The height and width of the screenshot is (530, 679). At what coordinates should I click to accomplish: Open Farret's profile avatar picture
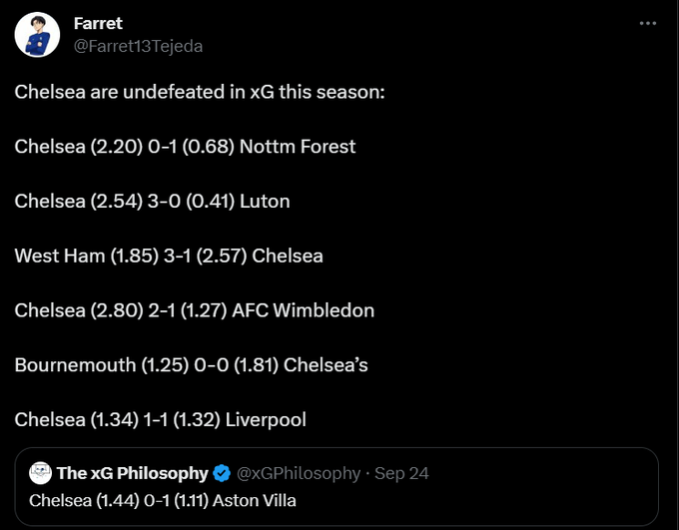[x=37, y=35]
